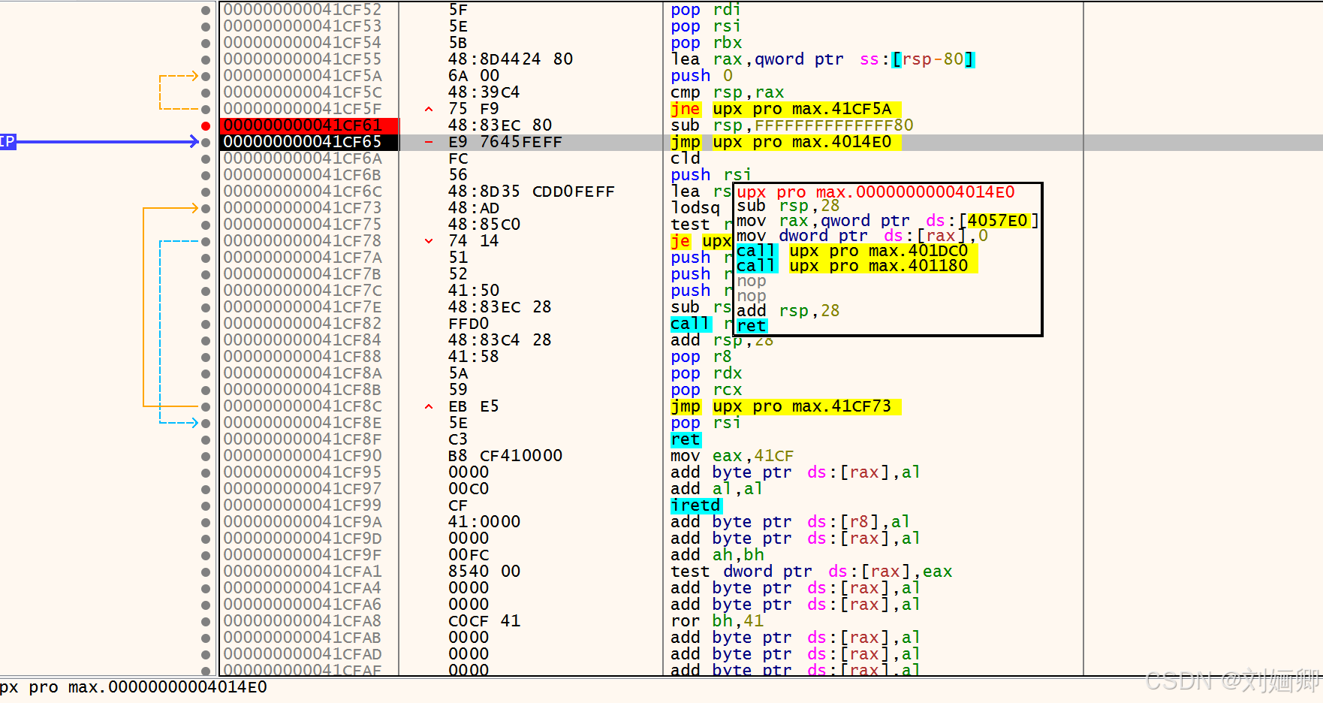Toggle a breakpoint at address 41CF78

[x=206, y=240]
